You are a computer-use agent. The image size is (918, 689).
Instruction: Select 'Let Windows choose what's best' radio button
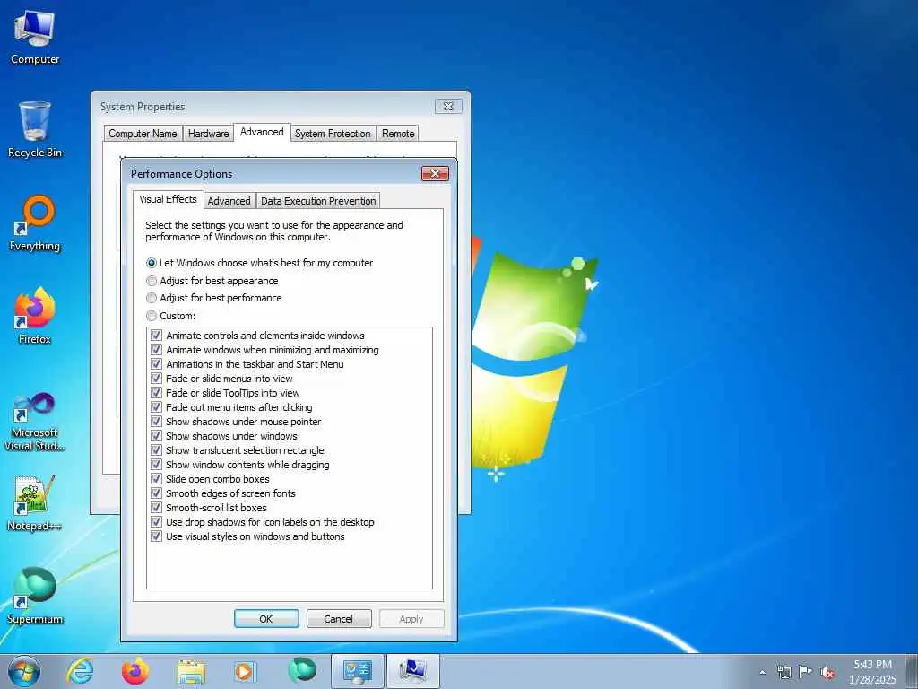tap(152, 263)
